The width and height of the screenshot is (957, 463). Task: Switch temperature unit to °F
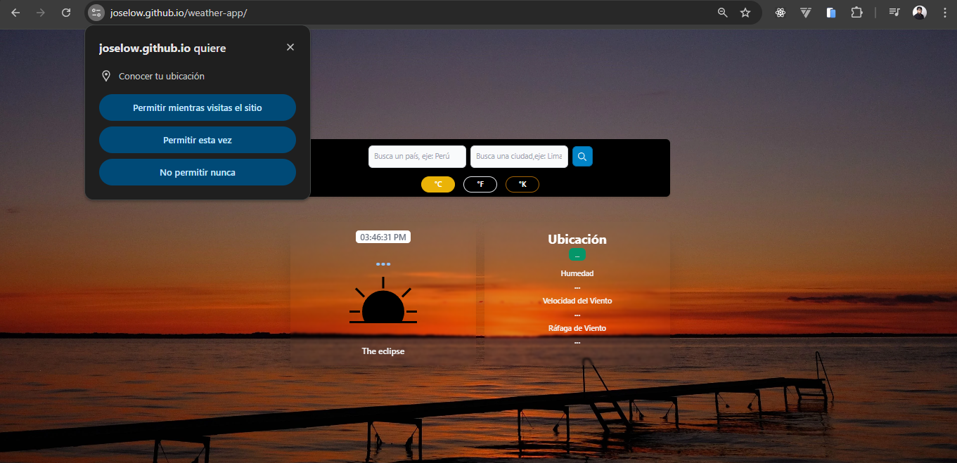[x=480, y=184]
